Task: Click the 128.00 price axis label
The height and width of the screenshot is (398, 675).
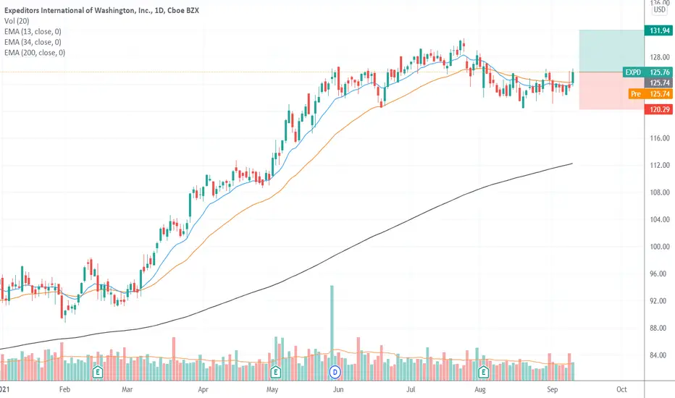Action: pos(660,57)
